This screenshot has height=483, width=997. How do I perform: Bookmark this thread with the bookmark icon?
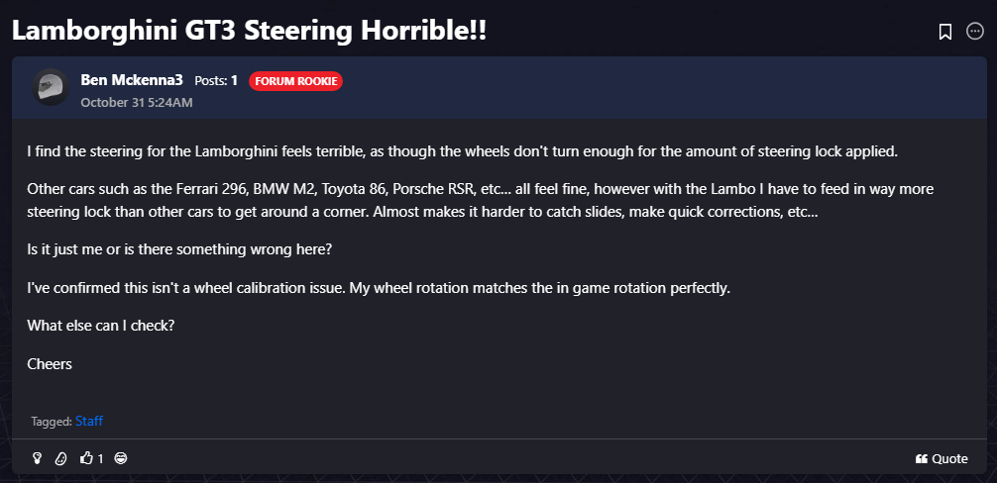(944, 32)
